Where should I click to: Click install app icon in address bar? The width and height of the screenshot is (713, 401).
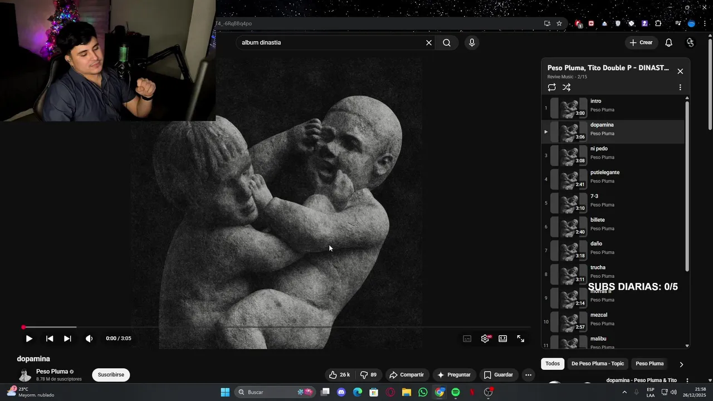pyautogui.click(x=548, y=23)
